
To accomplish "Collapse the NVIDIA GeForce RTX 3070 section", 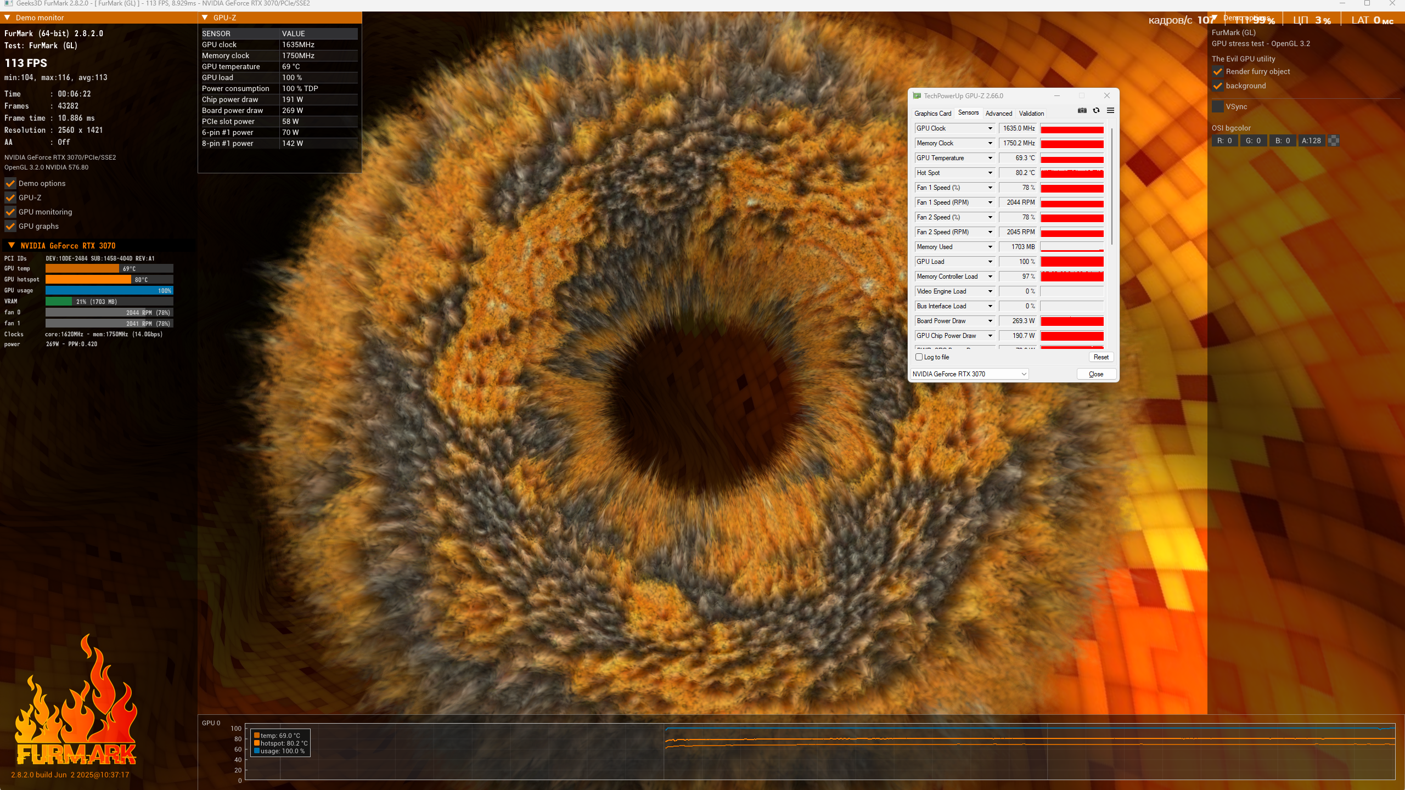I will point(12,245).
